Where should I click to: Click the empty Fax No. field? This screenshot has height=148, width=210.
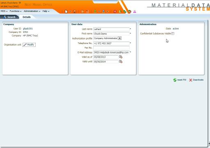coord(111,48)
